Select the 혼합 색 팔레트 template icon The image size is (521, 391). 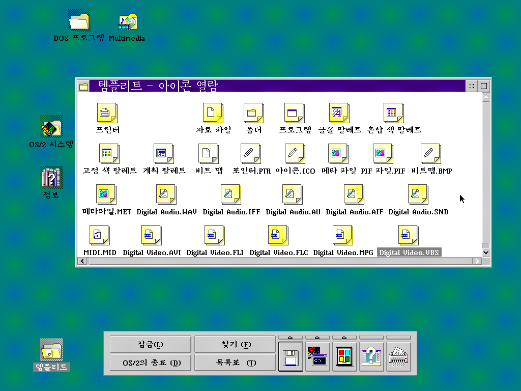click(394, 113)
